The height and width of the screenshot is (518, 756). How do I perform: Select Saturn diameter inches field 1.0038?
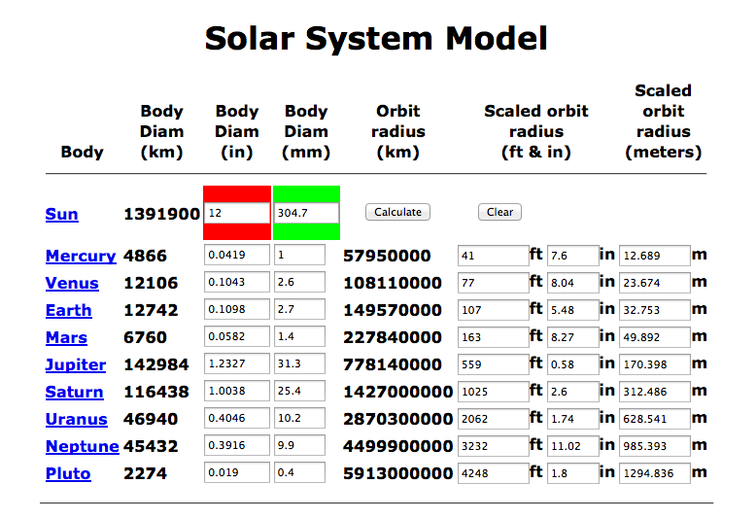point(237,391)
